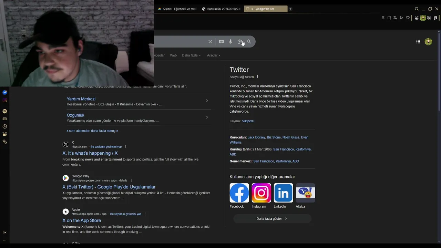Translate the x.com result page link
This screenshot has height=248, width=441.
coord(106,147)
